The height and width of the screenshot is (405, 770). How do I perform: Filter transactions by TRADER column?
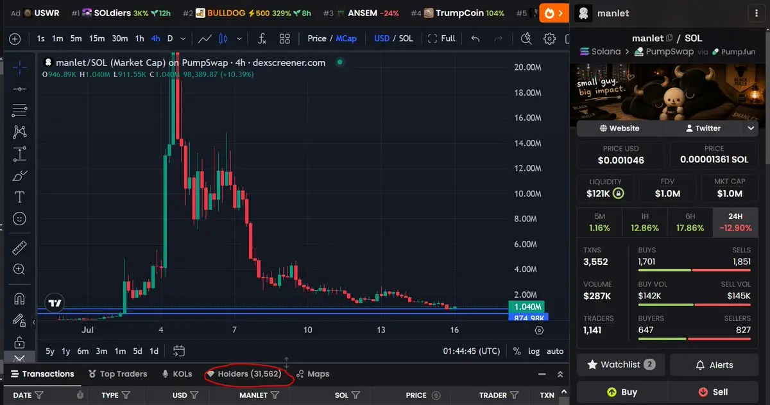(513, 395)
